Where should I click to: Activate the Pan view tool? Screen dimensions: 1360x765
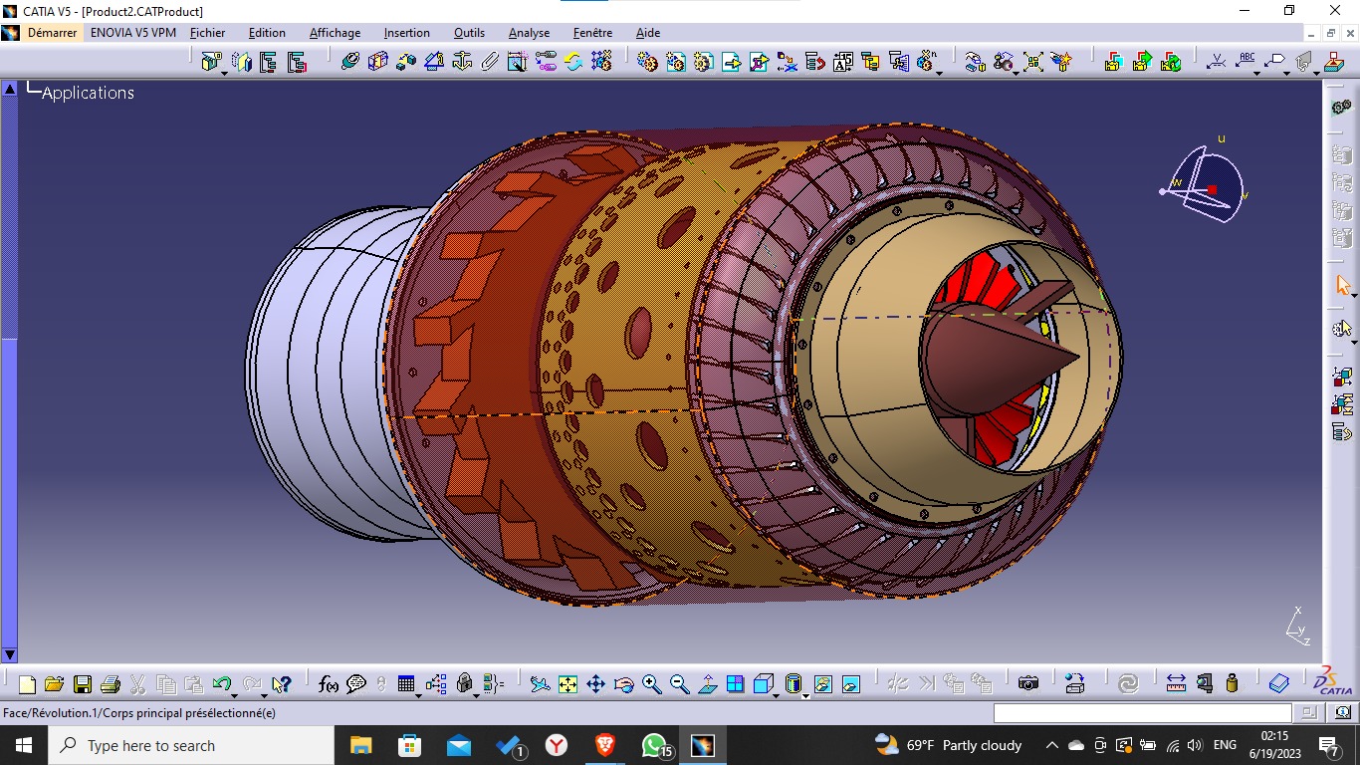[x=595, y=684]
